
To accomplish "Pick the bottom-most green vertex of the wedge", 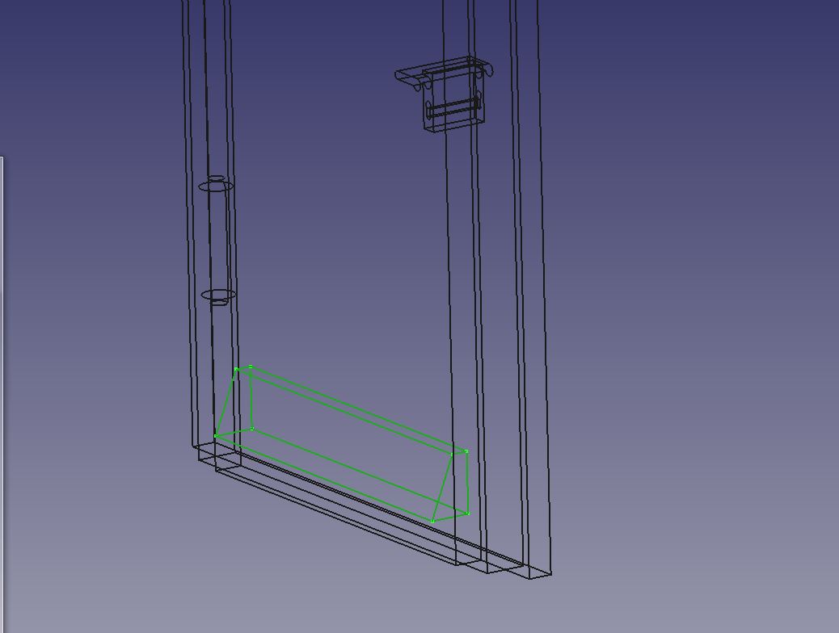I will coord(432,522).
